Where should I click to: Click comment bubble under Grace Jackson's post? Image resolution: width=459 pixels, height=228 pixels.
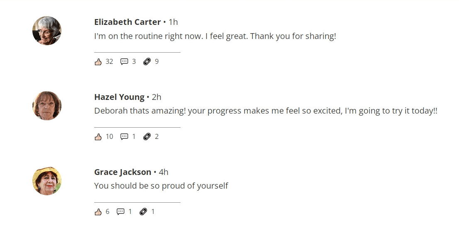121,212
